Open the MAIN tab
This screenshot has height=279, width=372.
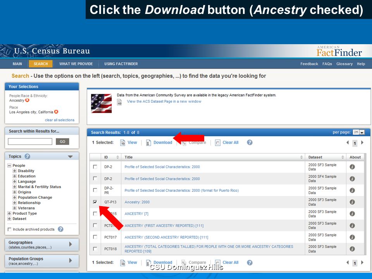(x=17, y=64)
